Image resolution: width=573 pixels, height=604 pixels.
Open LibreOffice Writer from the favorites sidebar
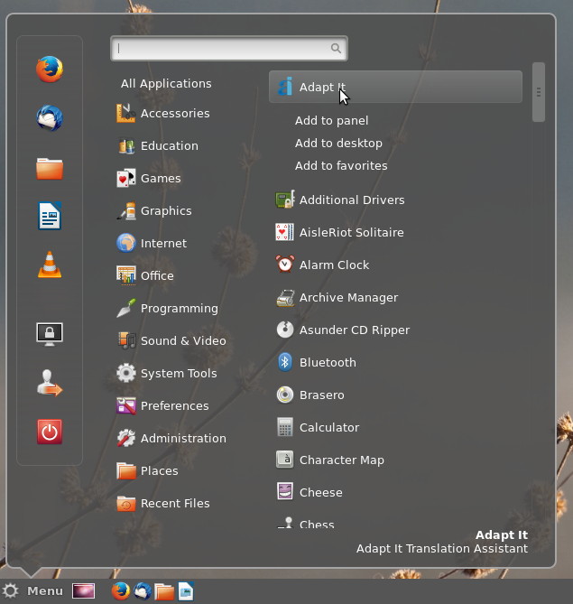[x=50, y=216]
